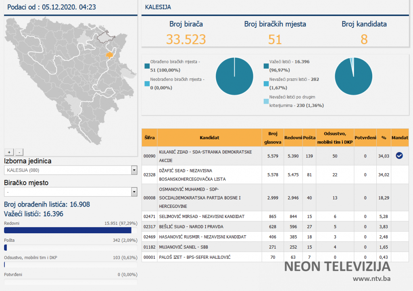Click the www.ntv.ba website link
The image size is (413, 291).
[371, 278]
